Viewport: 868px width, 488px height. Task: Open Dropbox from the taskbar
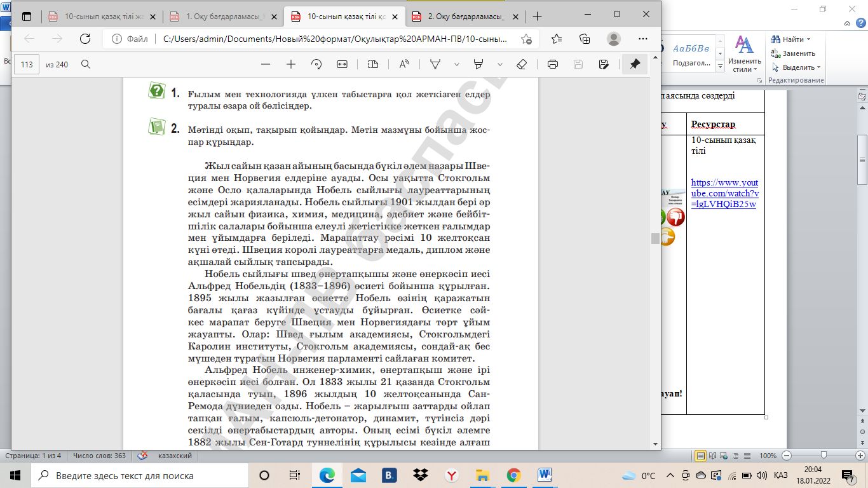[x=420, y=475]
